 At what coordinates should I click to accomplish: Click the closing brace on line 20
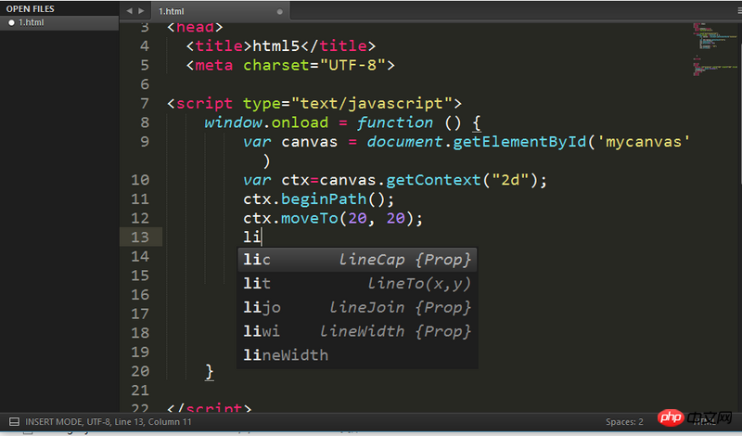point(210,371)
